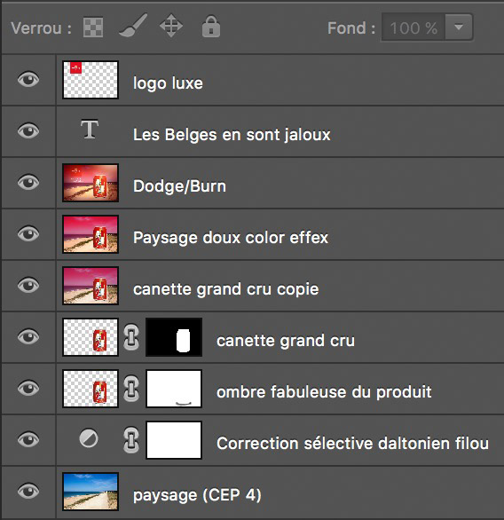Click chain link on ombre fabuleuse du produit

coord(131,389)
